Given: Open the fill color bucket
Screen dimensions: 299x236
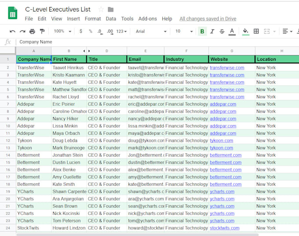Looking at the screenshot, I should tap(246, 32).
